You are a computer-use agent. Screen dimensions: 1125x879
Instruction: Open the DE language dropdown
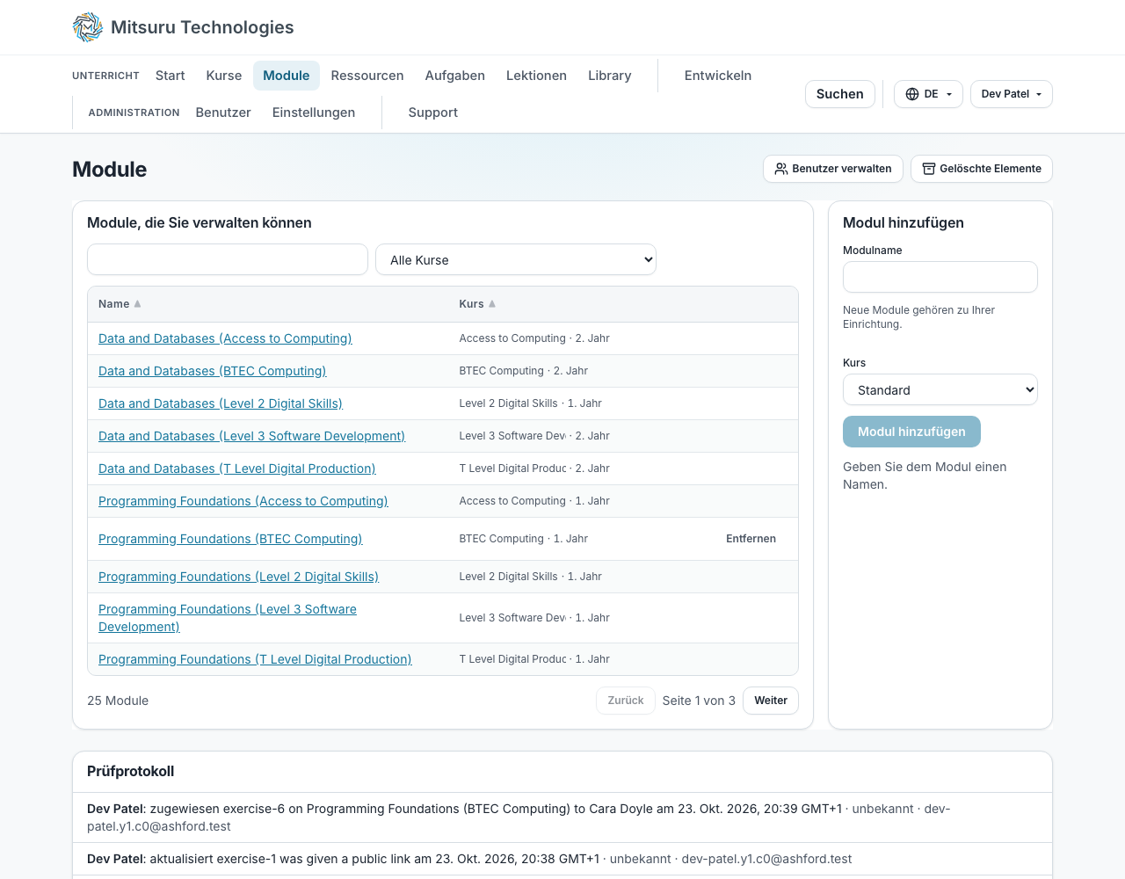928,94
